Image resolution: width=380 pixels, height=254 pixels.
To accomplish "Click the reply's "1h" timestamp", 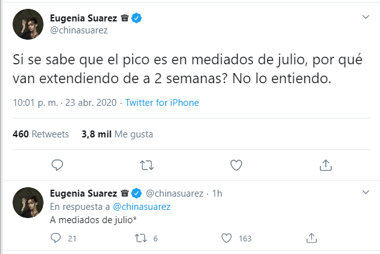I will pyautogui.click(x=217, y=193).
